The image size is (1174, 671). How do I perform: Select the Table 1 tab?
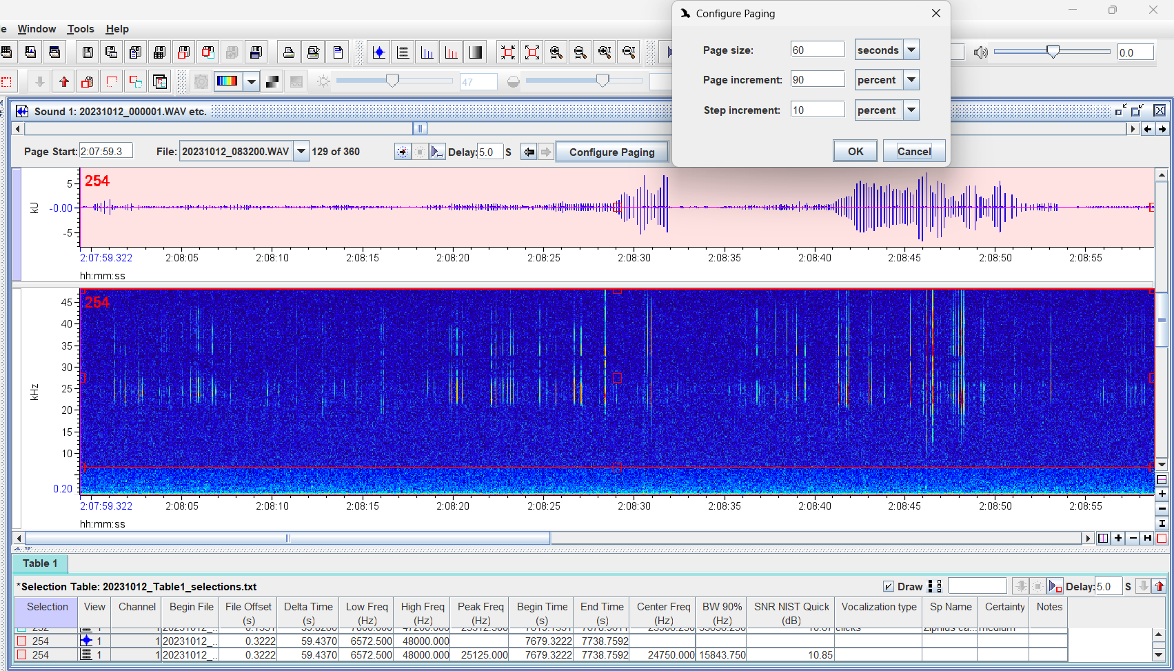pyautogui.click(x=40, y=563)
